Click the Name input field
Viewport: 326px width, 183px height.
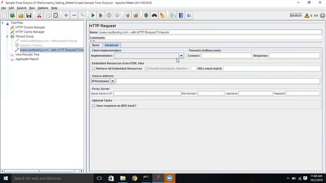pyautogui.click(x=210, y=33)
